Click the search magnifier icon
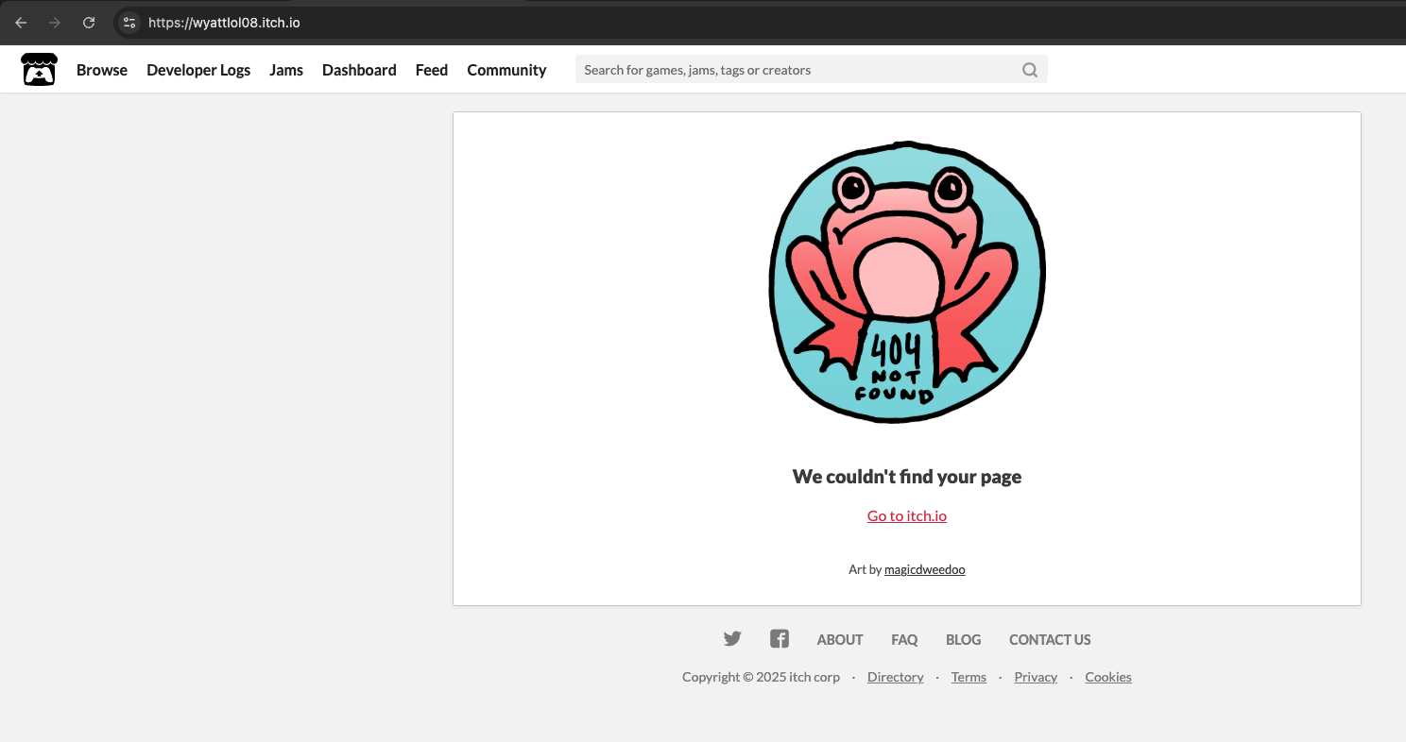The width and height of the screenshot is (1406, 742). pos(1030,70)
